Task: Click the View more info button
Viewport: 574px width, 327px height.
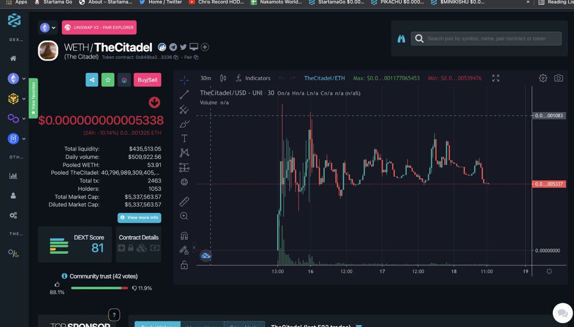Action: point(139,218)
